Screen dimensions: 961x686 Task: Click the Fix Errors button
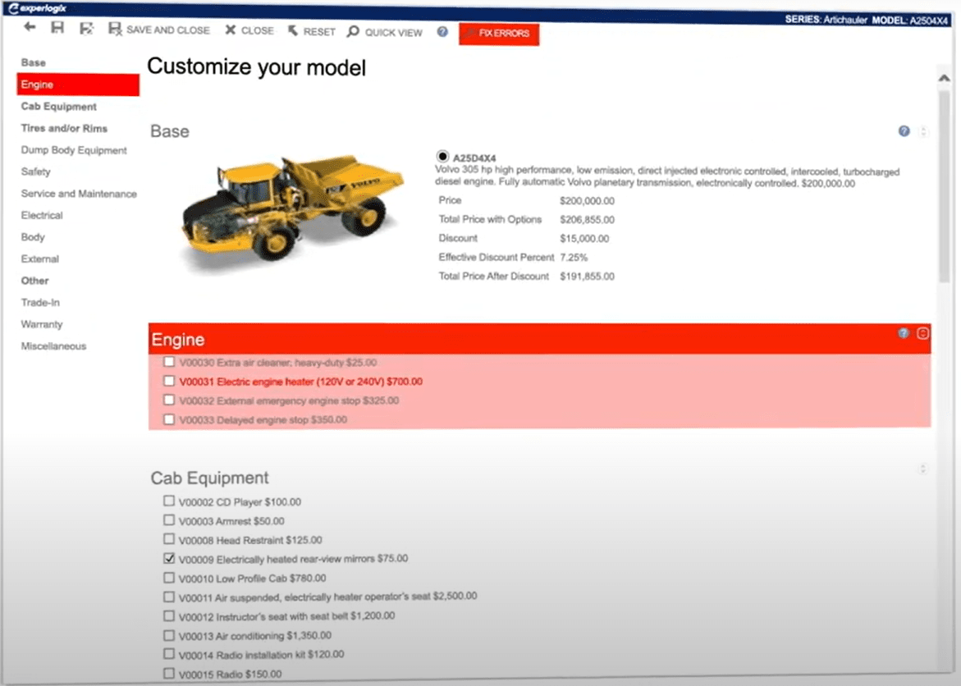point(498,34)
